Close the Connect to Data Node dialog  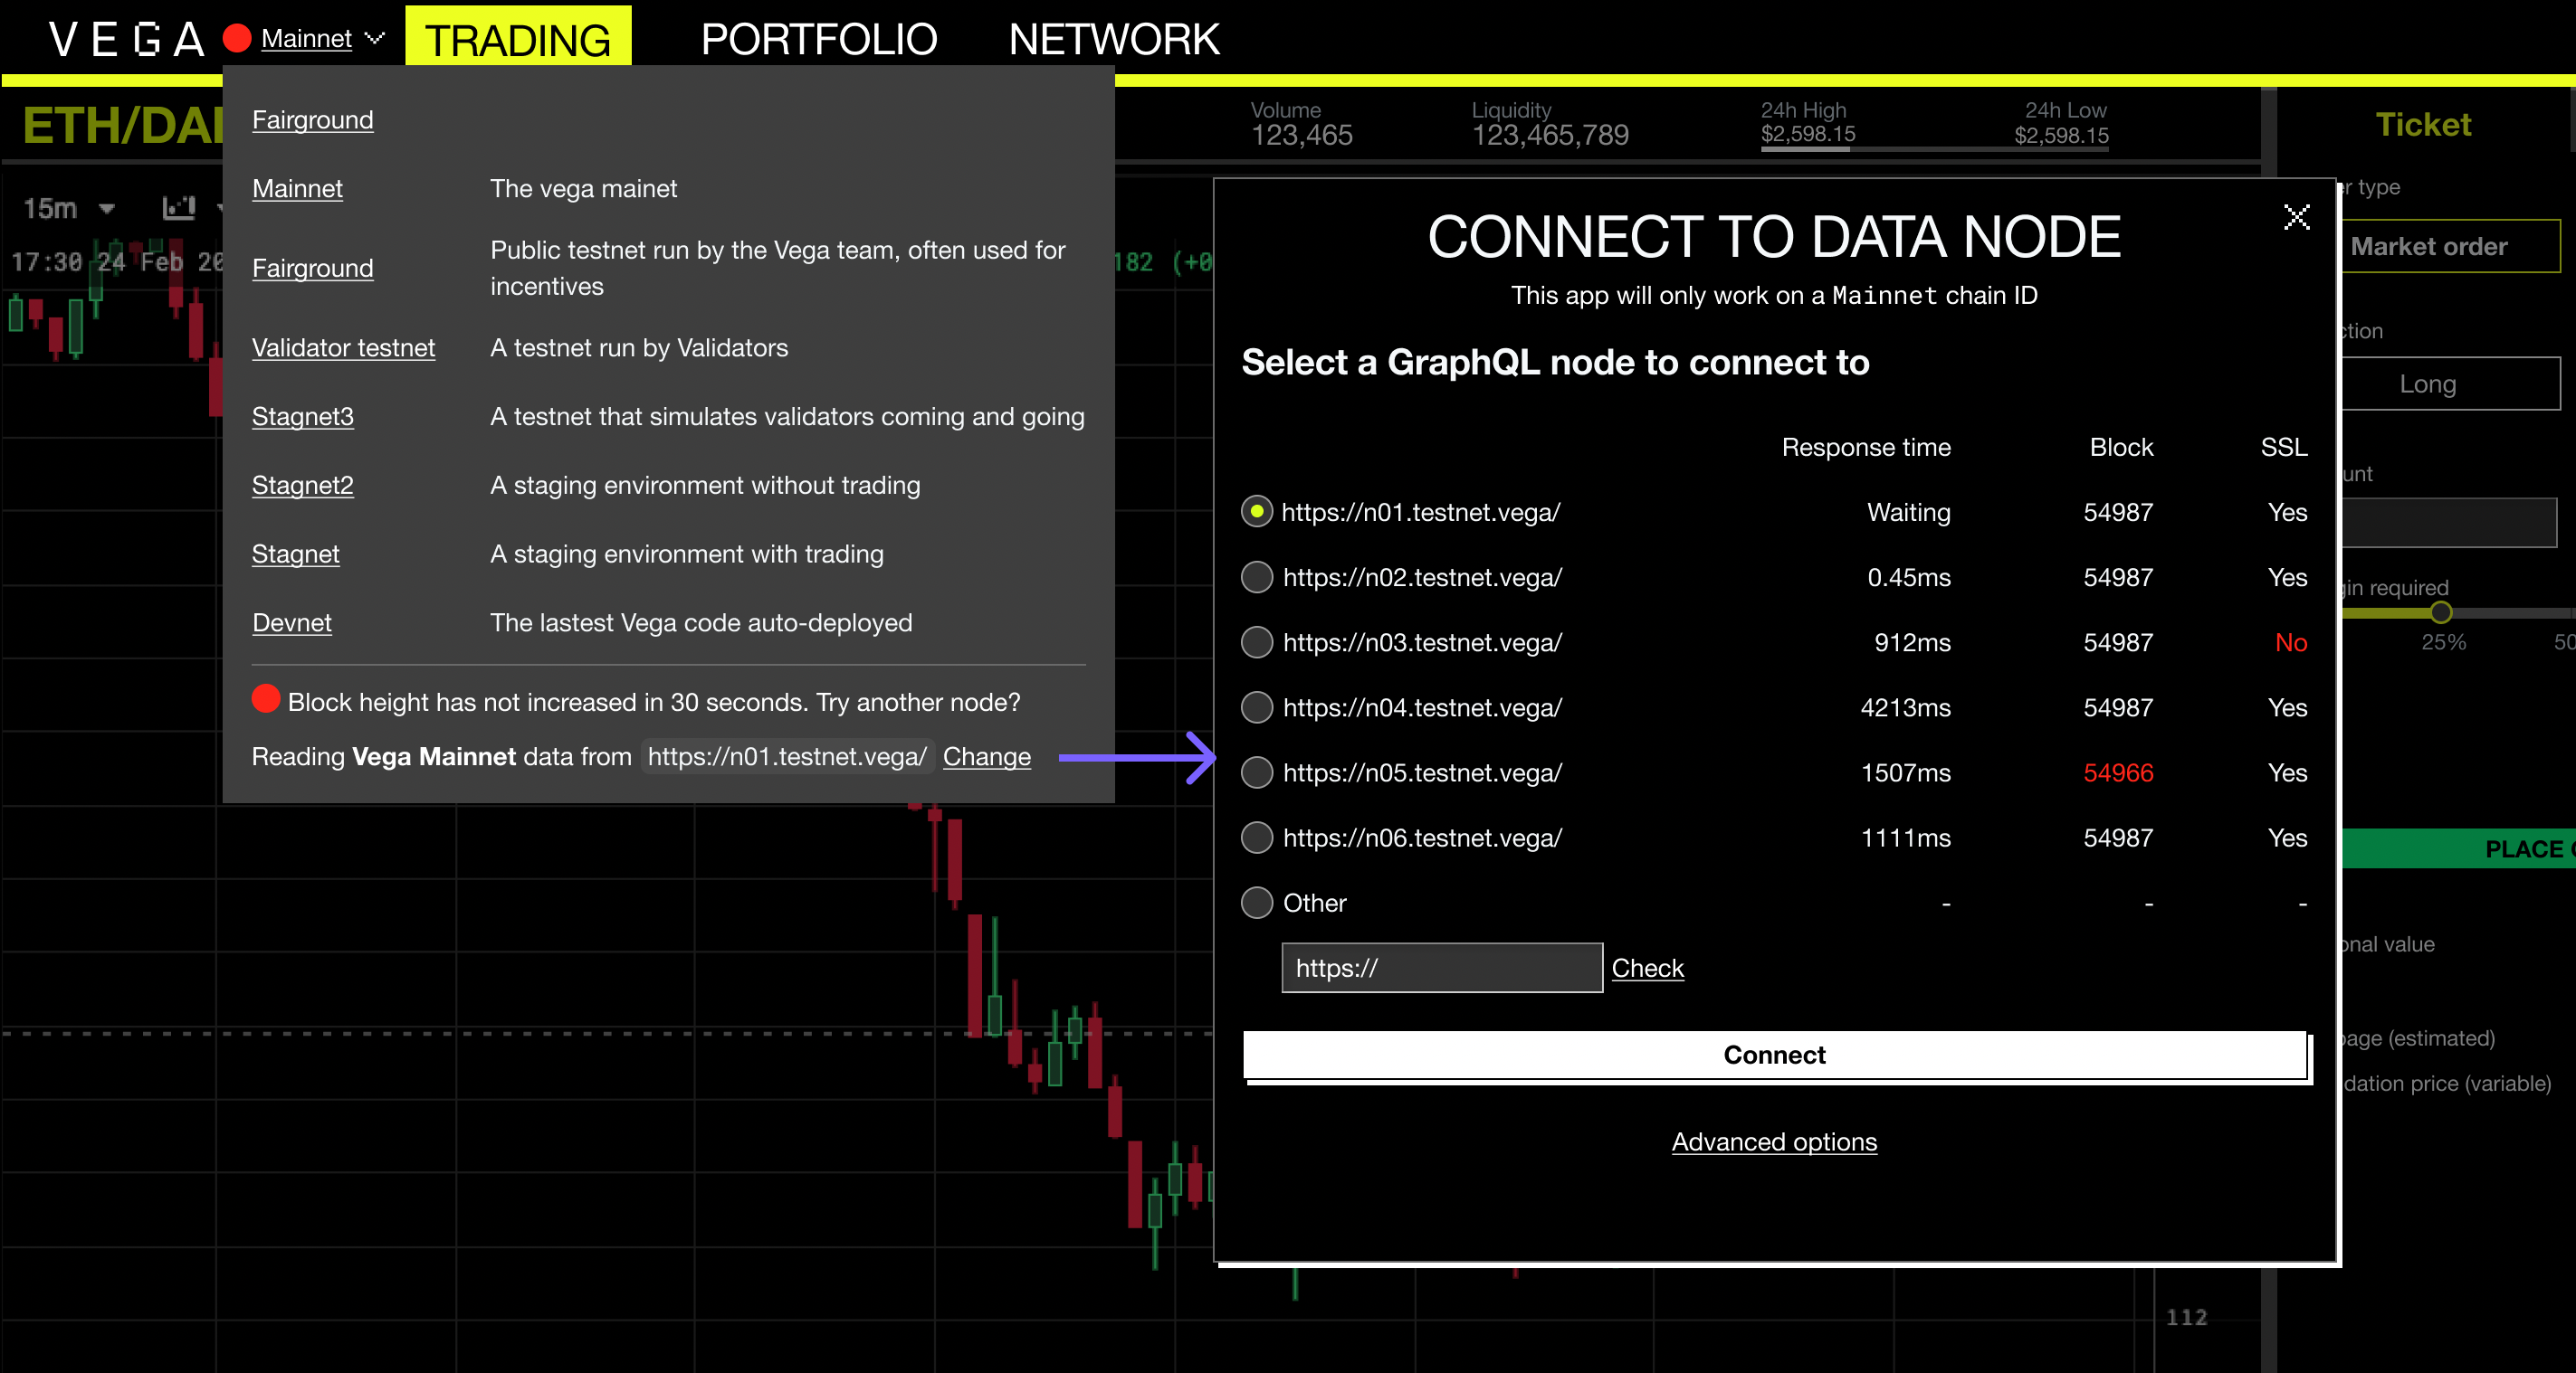click(2296, 217)
